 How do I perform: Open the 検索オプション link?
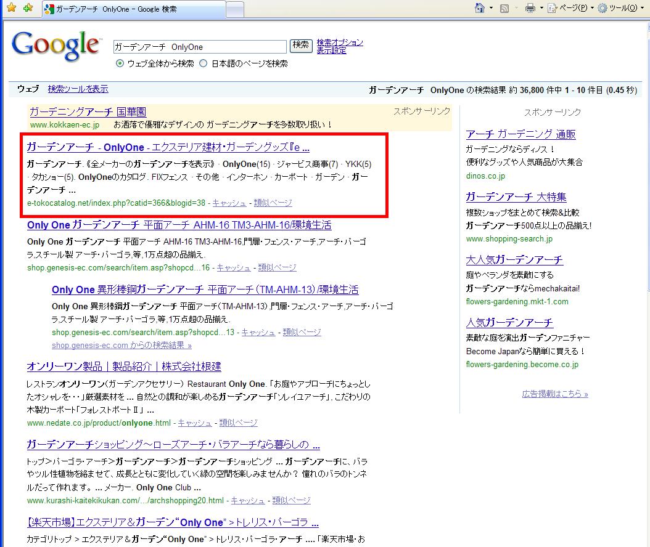click(340, 43)
